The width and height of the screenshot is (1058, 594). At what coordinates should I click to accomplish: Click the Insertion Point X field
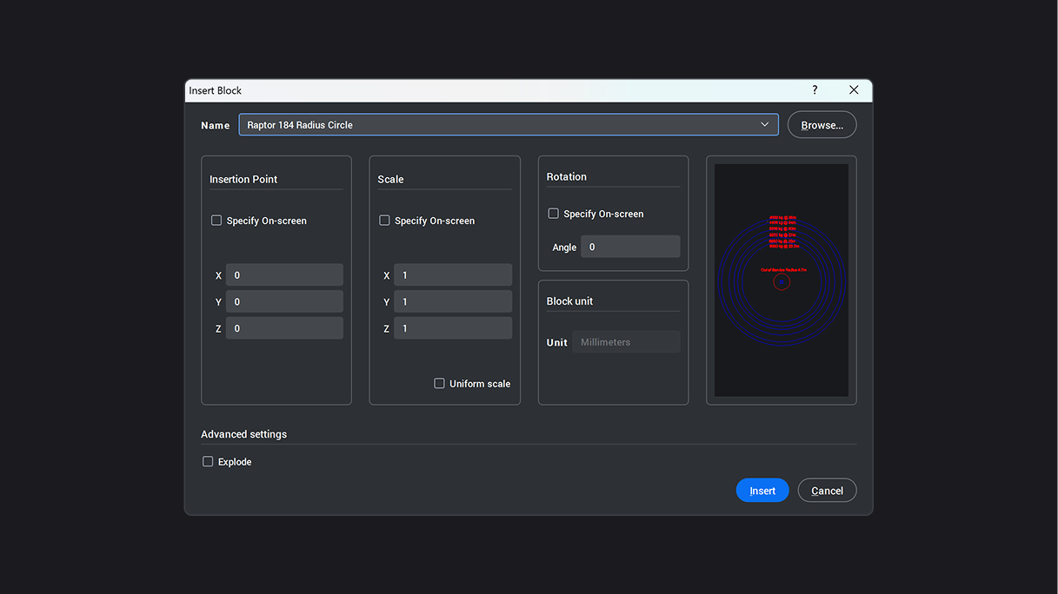[284, 275]
